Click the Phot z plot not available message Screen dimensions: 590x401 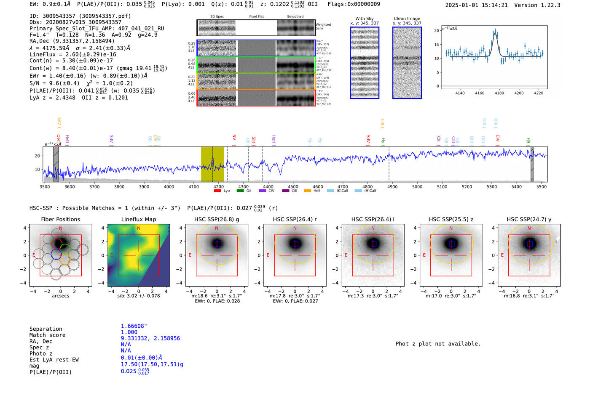pos(438,344)
